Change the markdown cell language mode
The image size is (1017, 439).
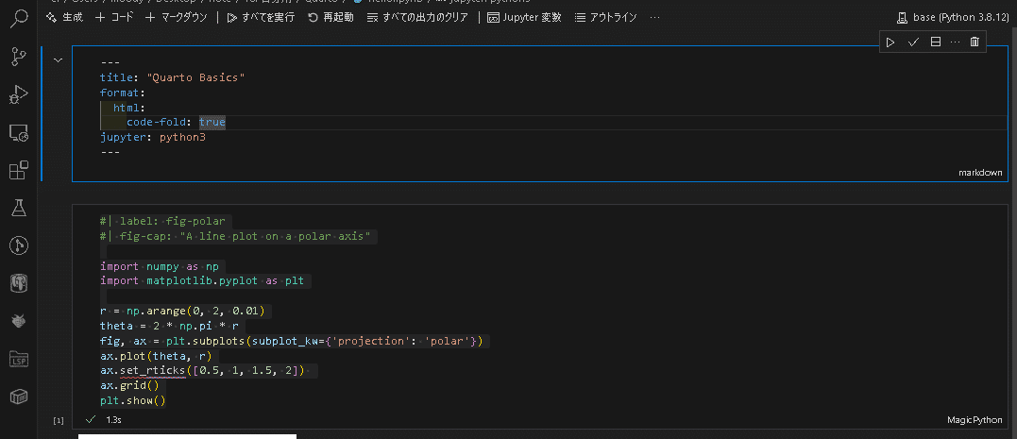point(980,173)
